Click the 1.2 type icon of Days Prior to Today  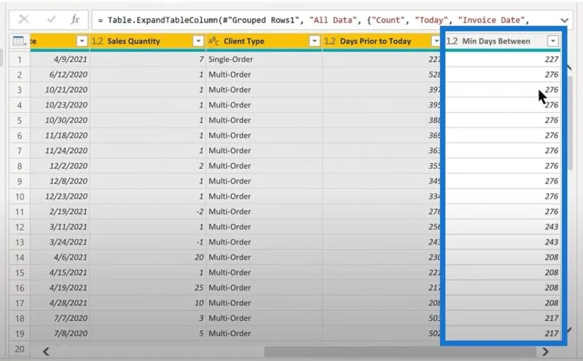[x=330, y=41]
